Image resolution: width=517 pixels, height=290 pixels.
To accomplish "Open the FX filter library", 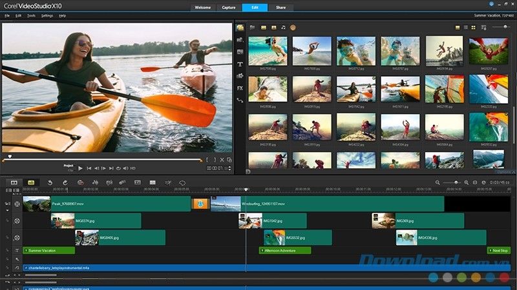I will [x=240, y=88].
